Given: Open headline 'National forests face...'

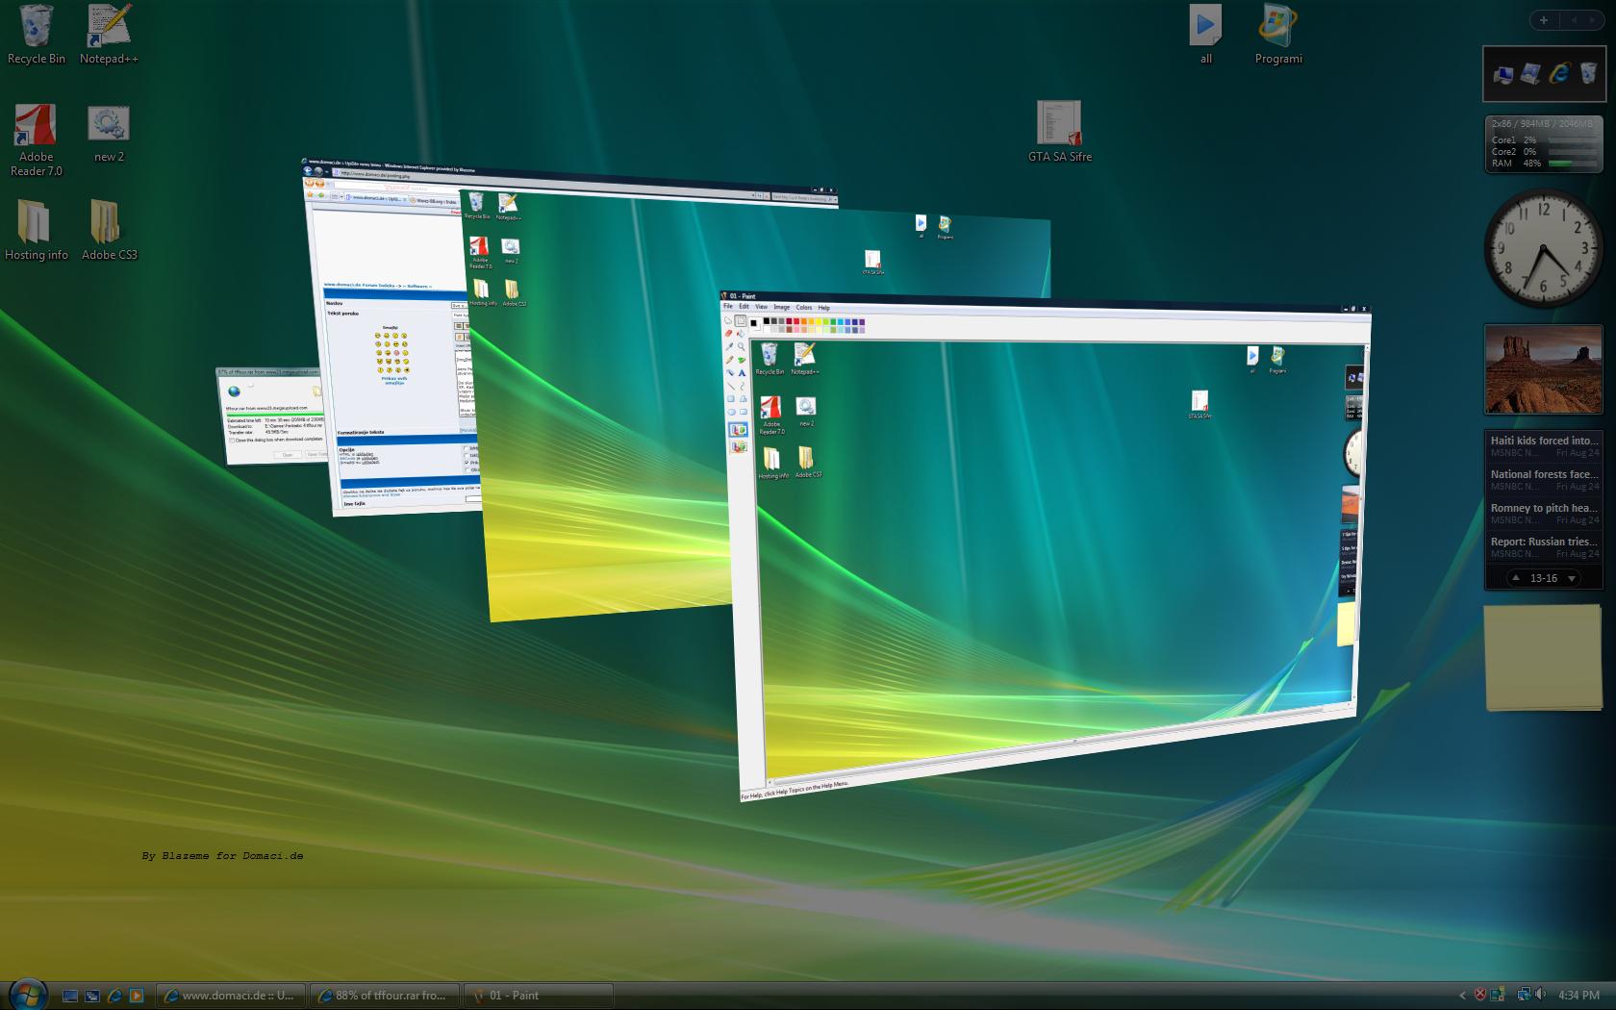Looking at the screenshot, I should (1544, 474).
